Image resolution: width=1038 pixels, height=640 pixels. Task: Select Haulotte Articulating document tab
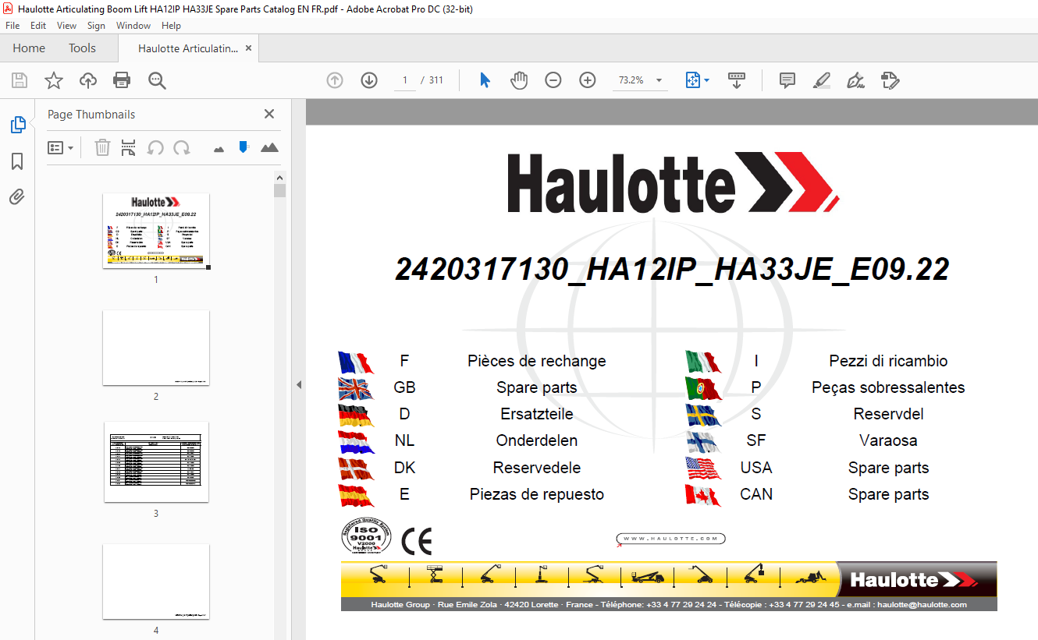point(188,48)
